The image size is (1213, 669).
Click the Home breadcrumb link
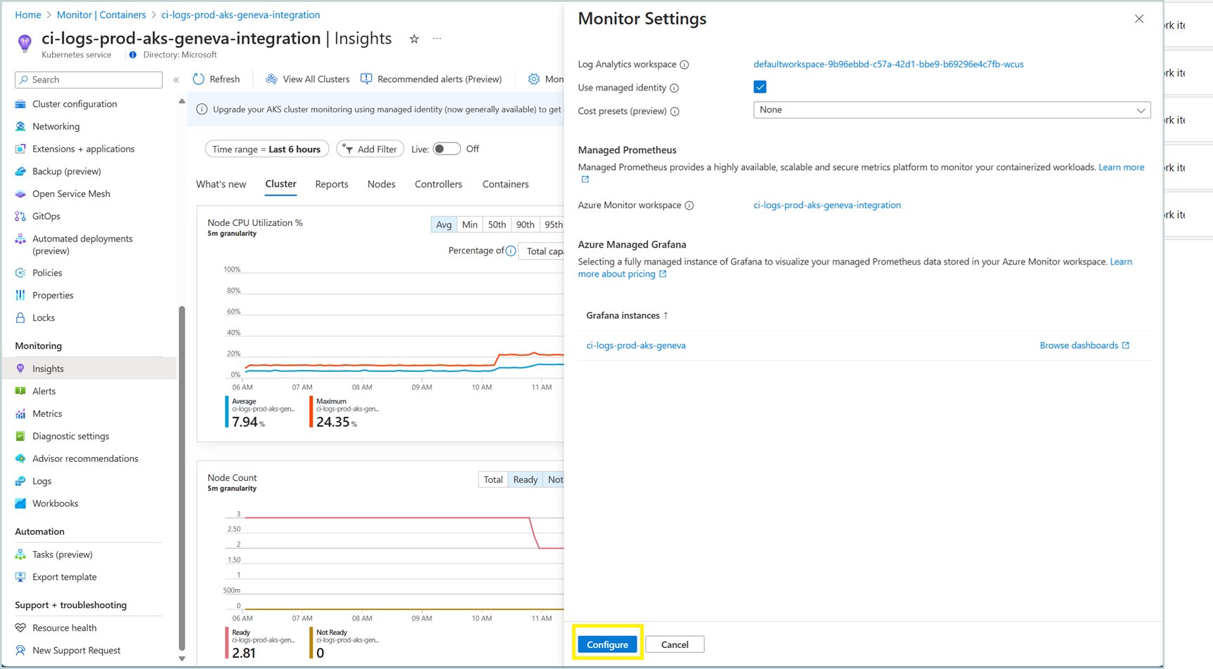(28, 15)
